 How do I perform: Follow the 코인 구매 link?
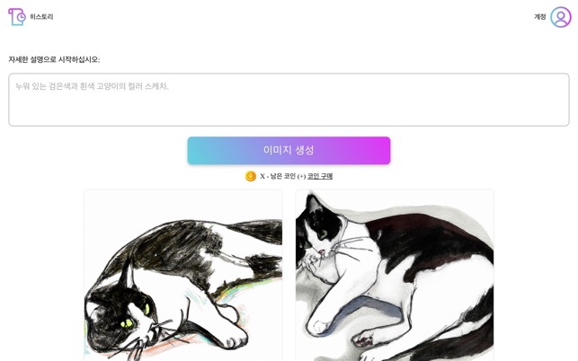pos(320,176)
